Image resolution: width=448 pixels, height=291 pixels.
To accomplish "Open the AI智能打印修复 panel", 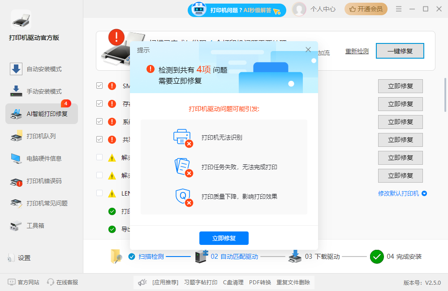I will (x=41, y=114).
